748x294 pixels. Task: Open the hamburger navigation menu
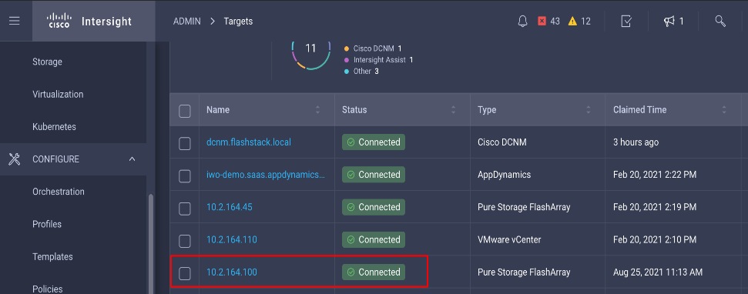click(x=15, y=21)
